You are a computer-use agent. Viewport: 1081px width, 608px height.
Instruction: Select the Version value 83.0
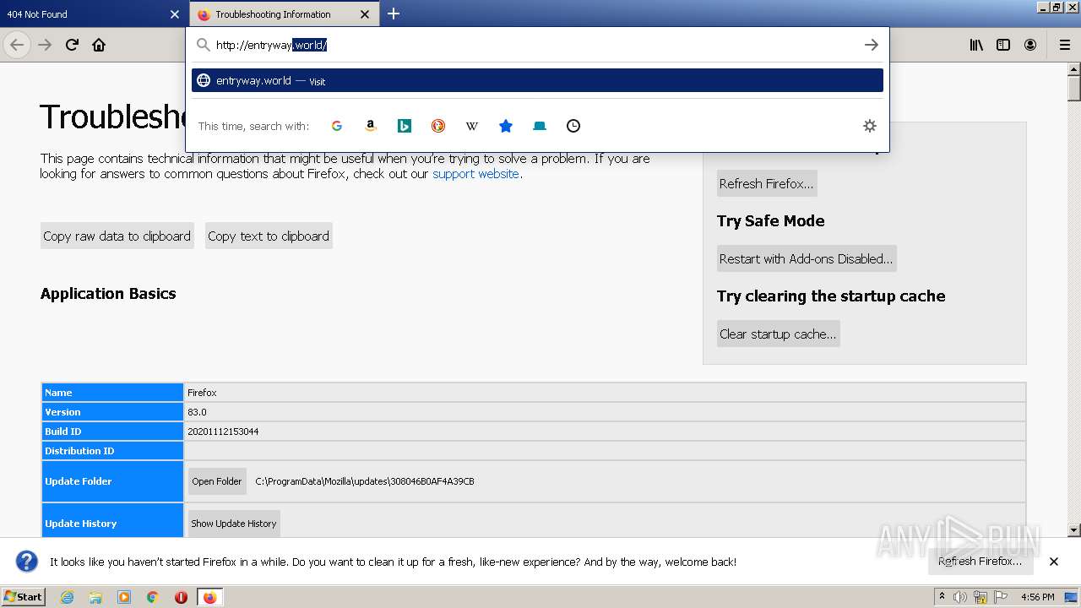pyautogui.click(x=197, y=412)
